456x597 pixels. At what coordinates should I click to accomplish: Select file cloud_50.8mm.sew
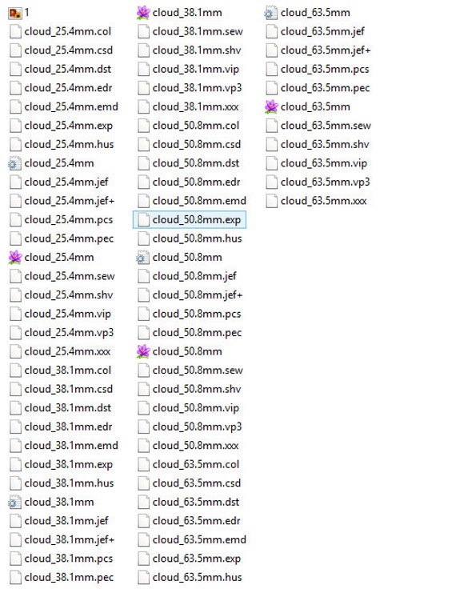tap(190, 371)
